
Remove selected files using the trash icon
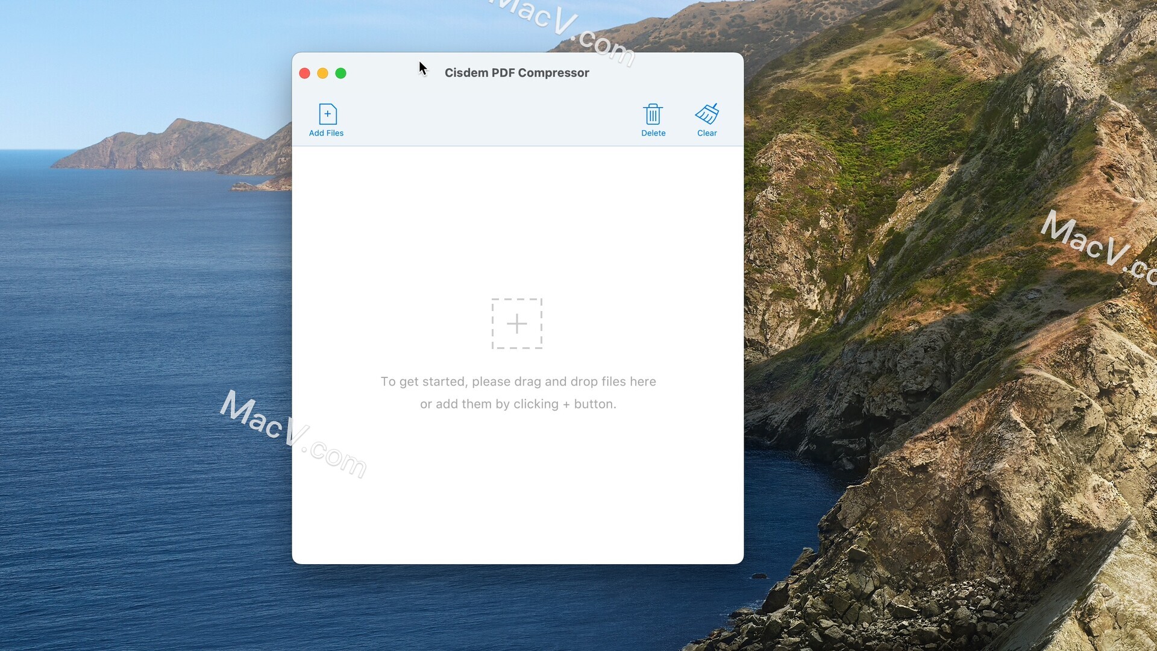point(653,114)
